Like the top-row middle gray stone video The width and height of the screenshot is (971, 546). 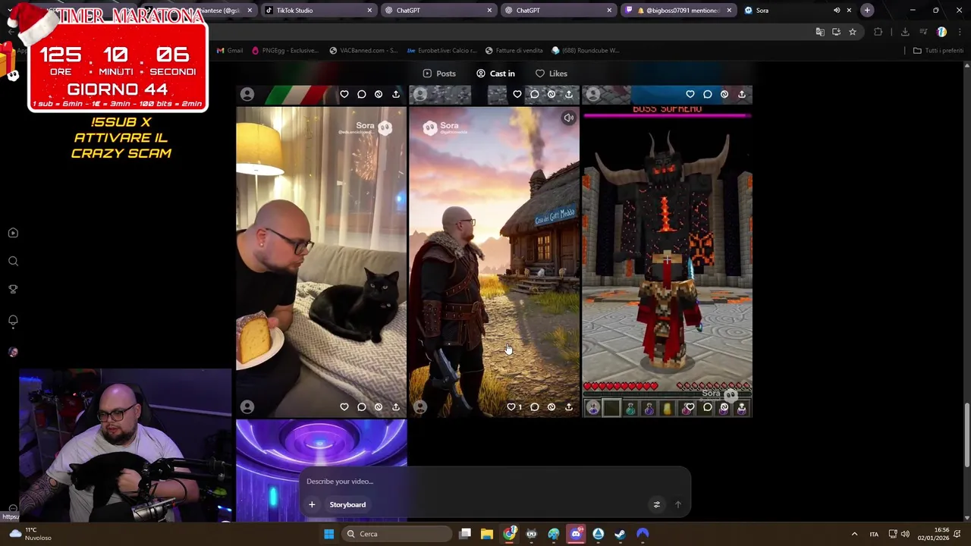[517, 94]
